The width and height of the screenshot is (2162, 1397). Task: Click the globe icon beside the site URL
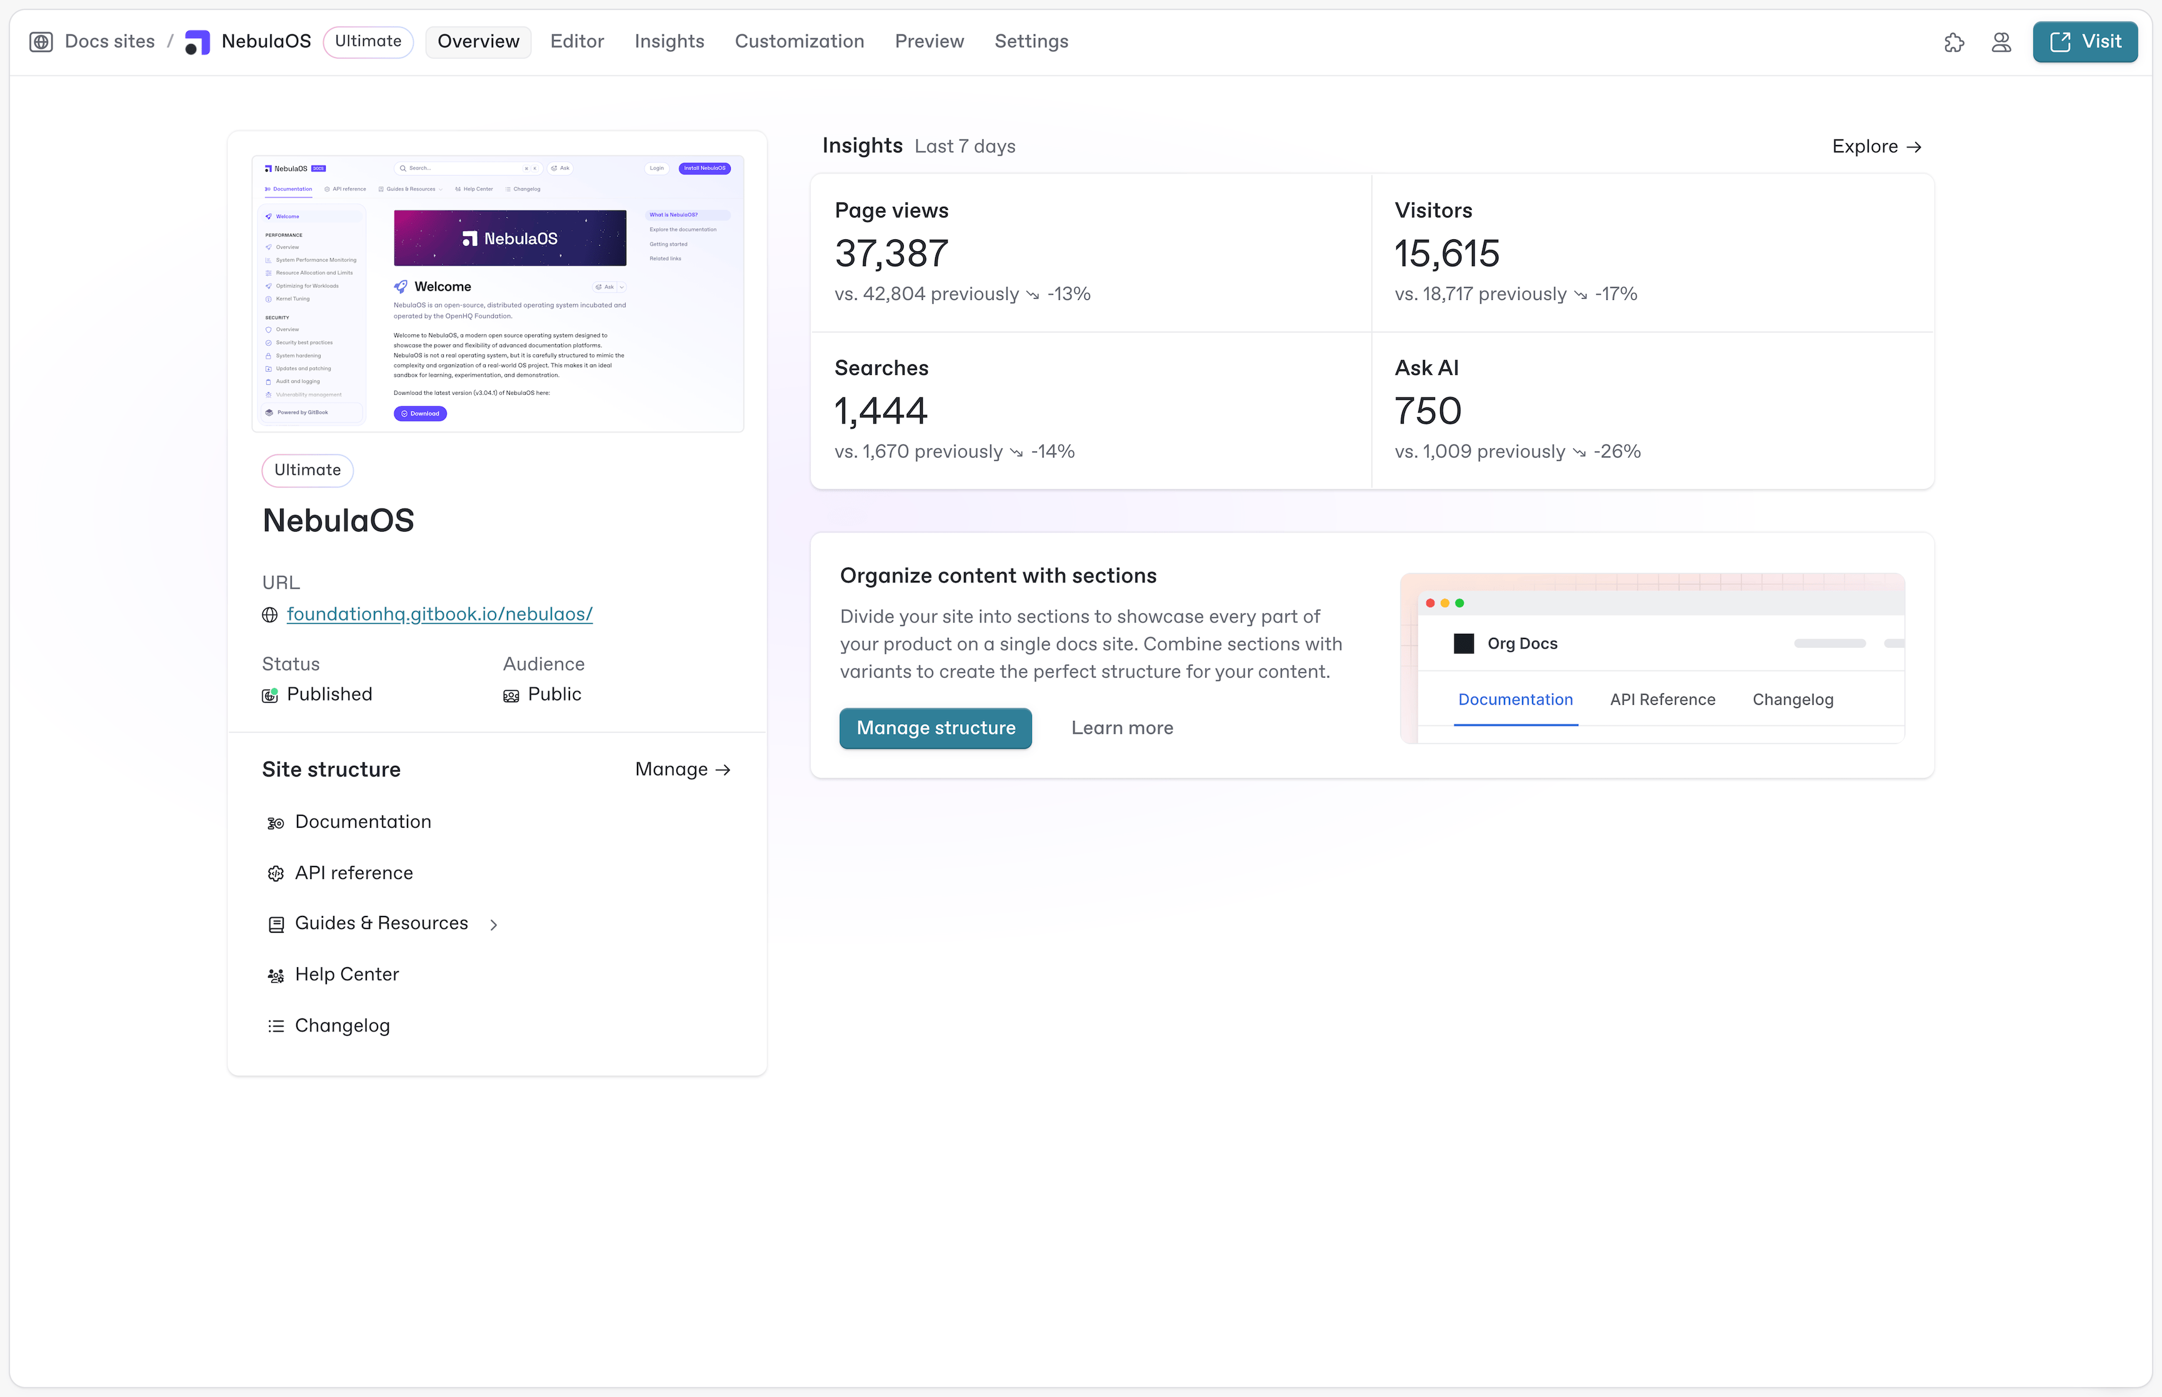[x=269, y=614]
